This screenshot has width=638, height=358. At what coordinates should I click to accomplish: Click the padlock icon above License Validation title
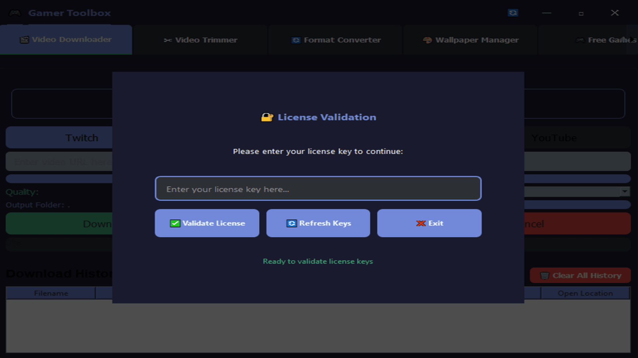(x=266, y=117)
